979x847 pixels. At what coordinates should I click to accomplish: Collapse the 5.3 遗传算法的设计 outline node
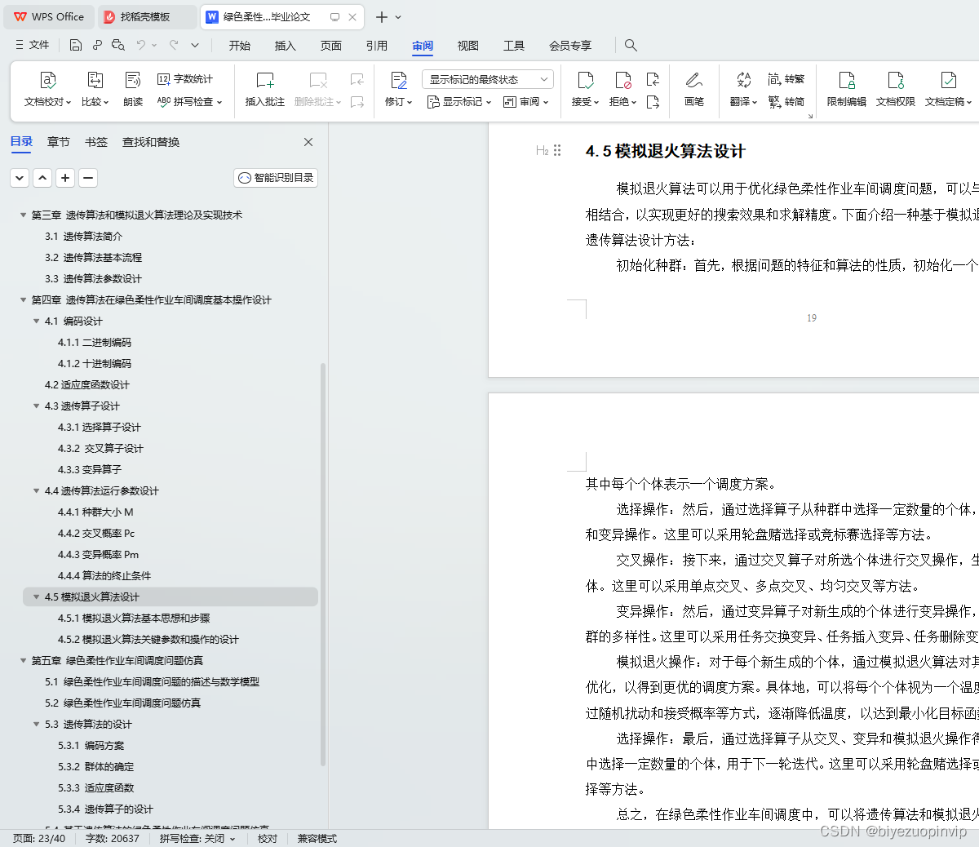pyautogui.click(x=37, y=725)
